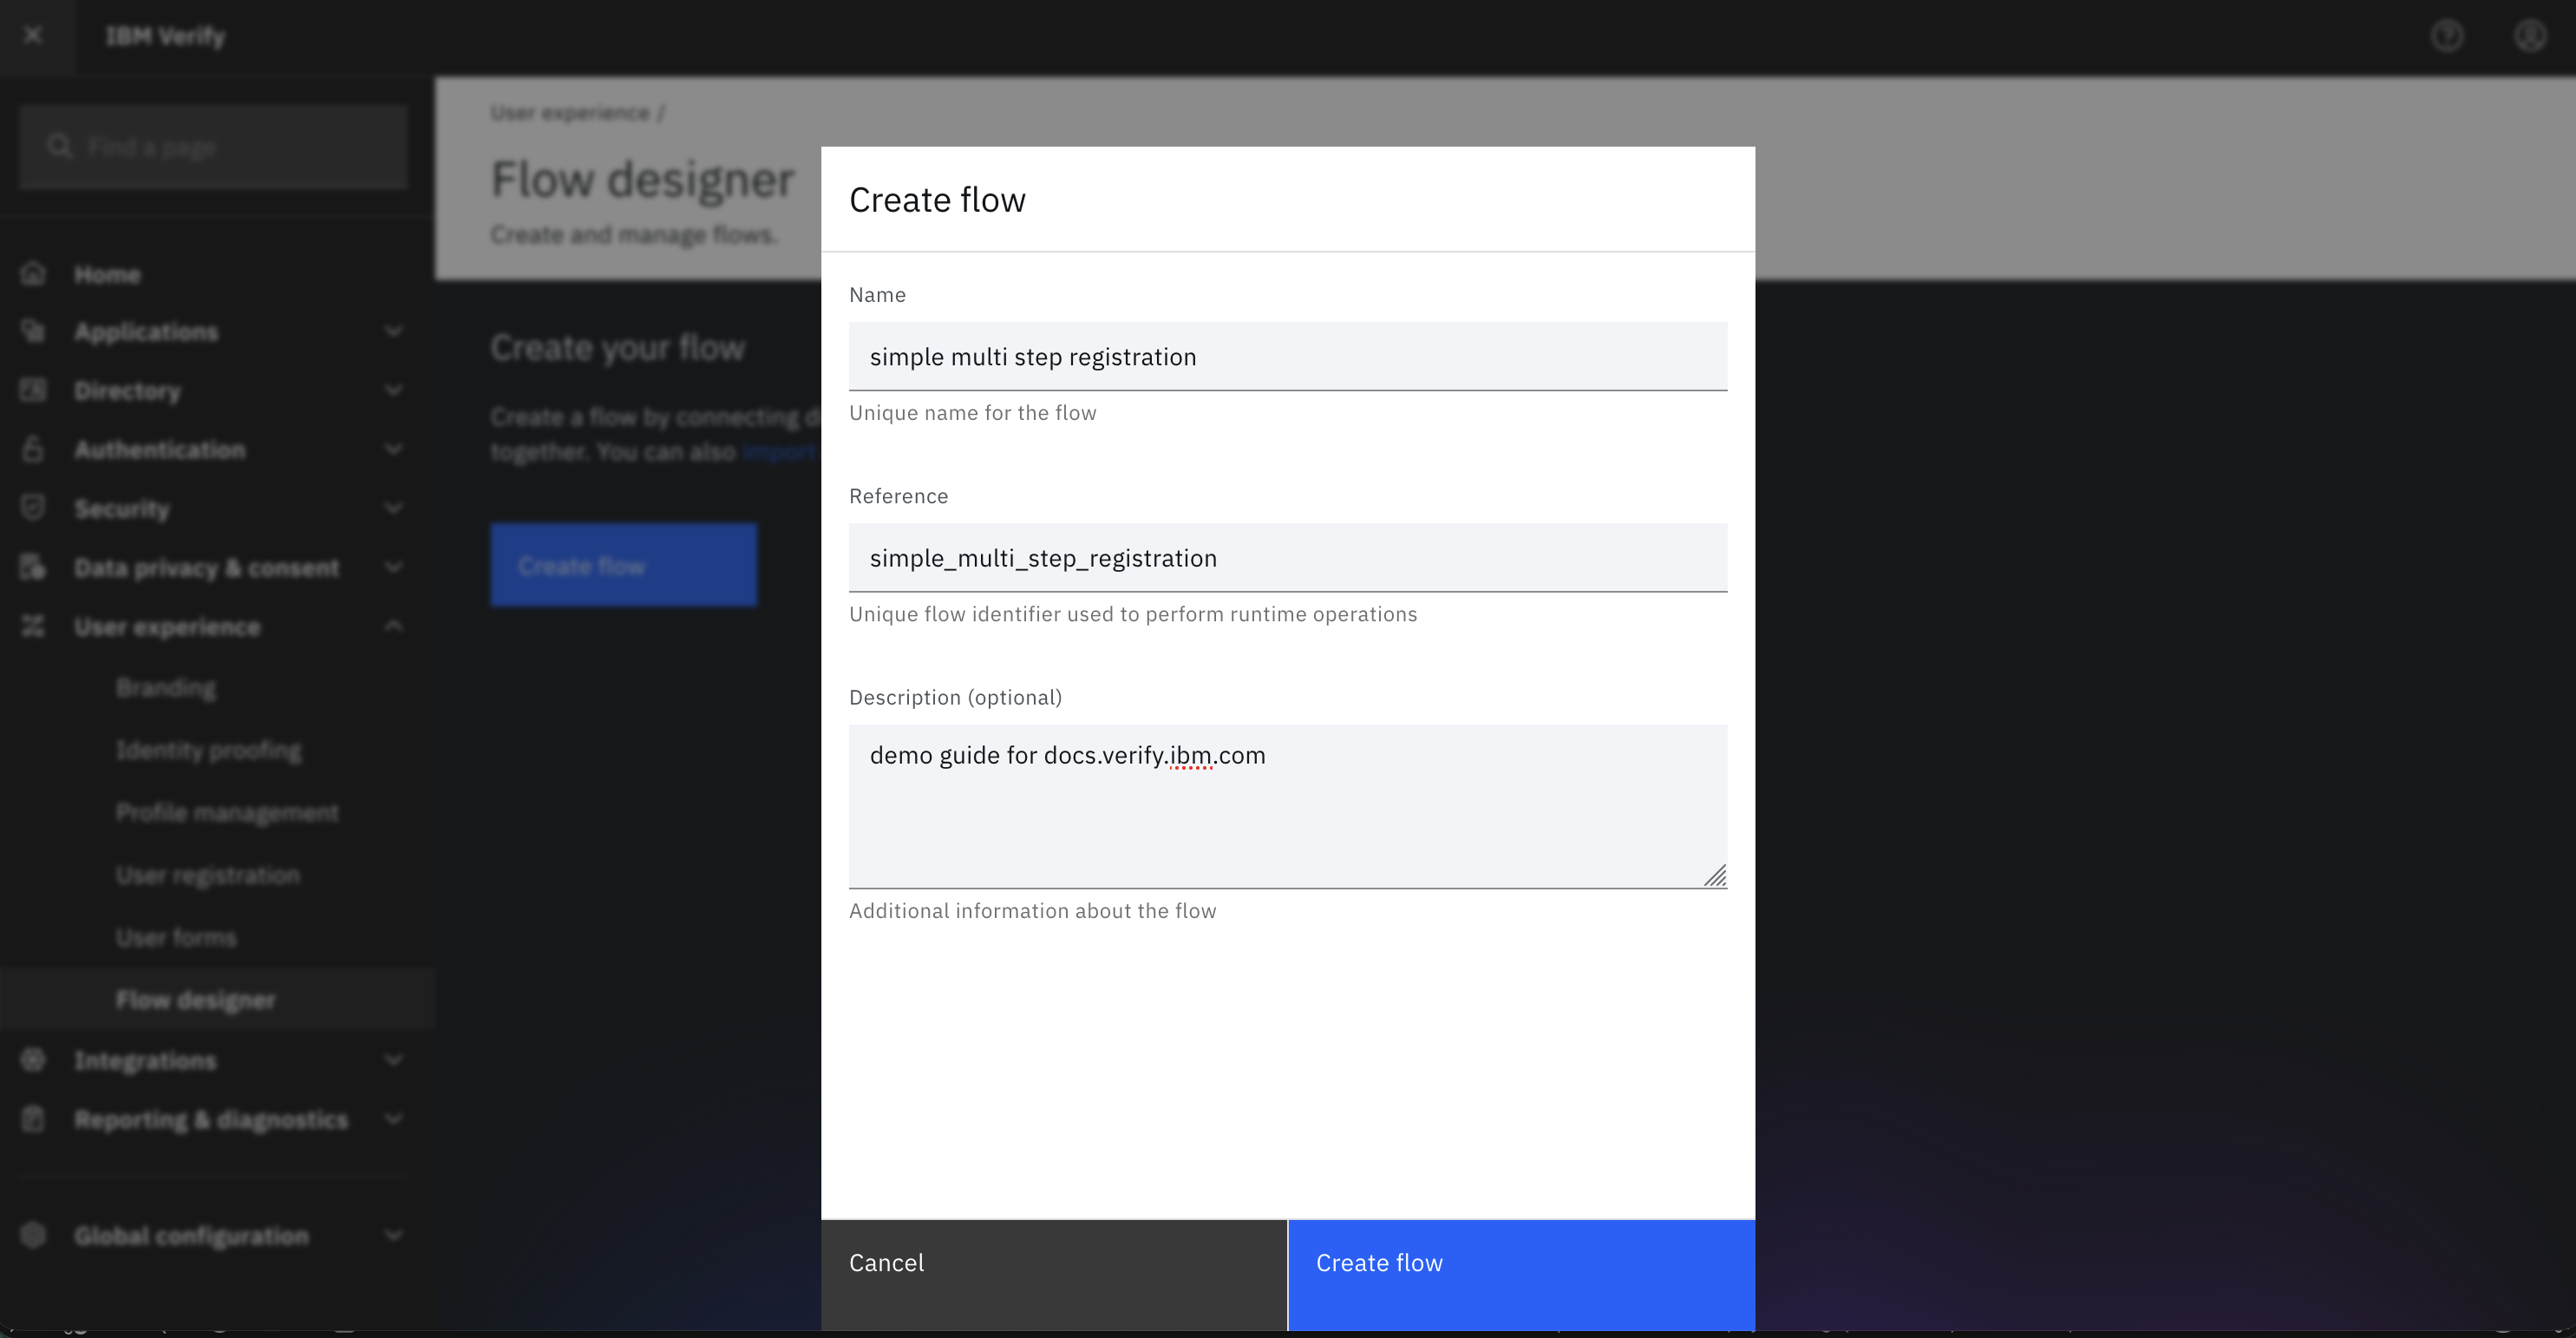Click the Home icon in the sidebar

tap(33, 273)
